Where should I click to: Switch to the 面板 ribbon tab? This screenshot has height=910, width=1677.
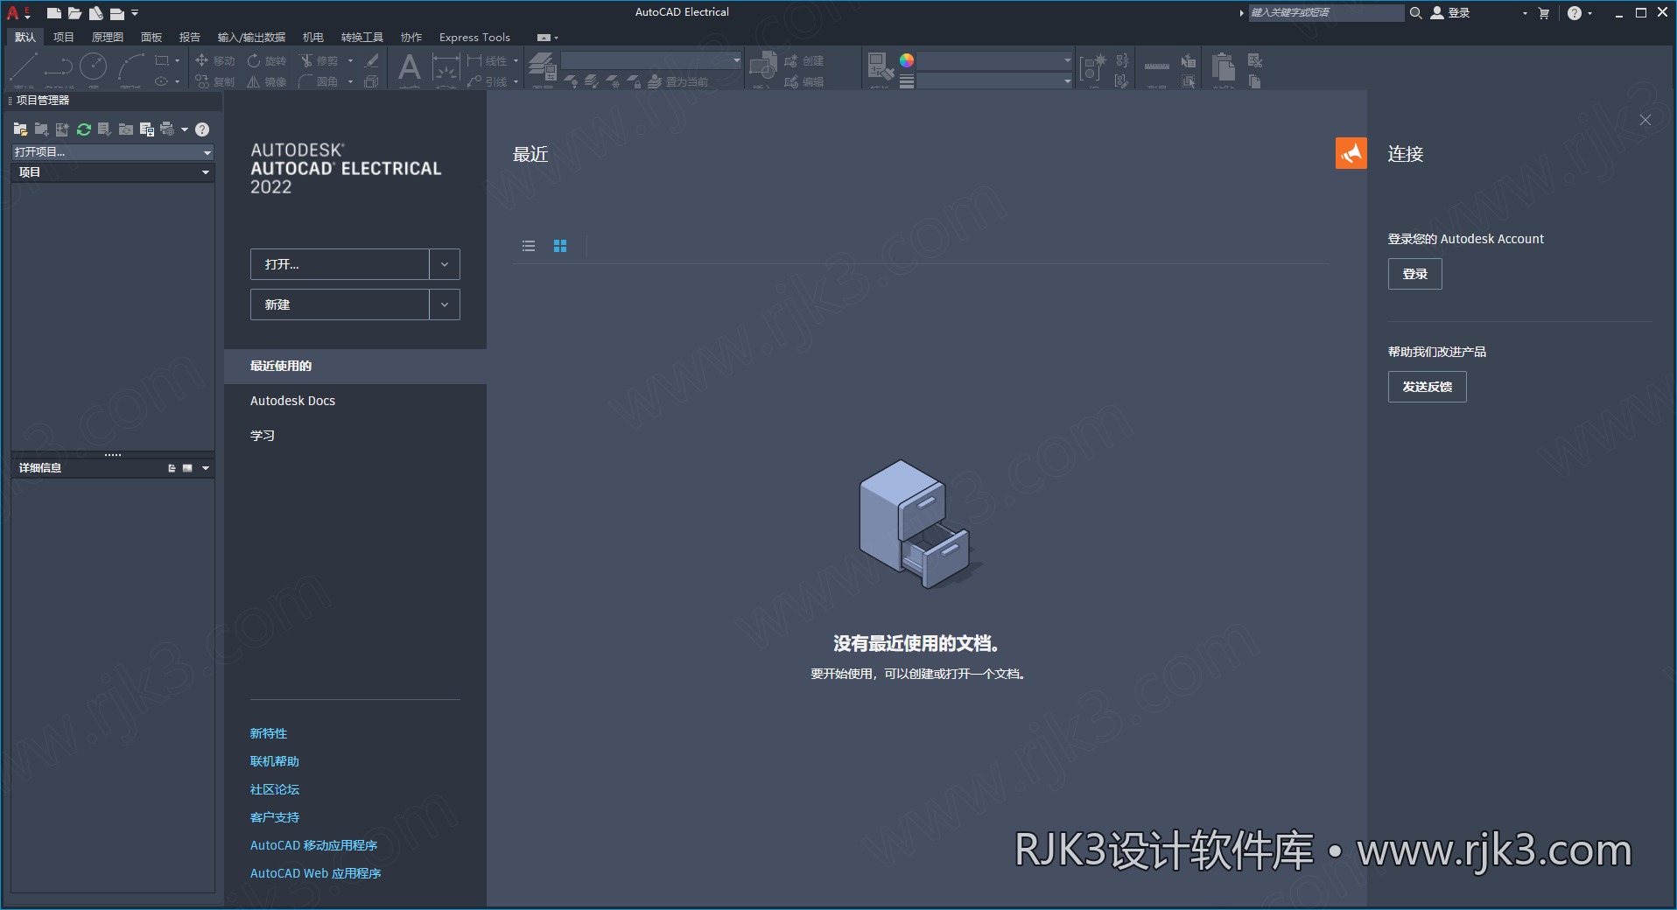151,37
